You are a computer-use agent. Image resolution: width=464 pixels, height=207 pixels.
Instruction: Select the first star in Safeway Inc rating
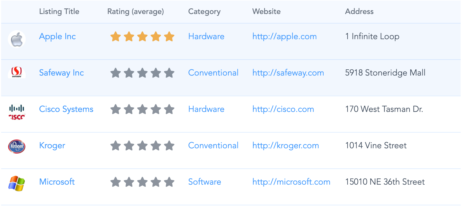(116, 73)
